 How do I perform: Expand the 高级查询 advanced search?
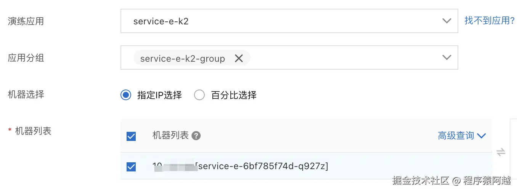click(456, 136)
